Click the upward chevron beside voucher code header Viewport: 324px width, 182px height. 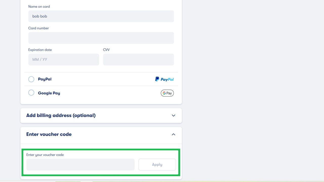click(173, 134)
